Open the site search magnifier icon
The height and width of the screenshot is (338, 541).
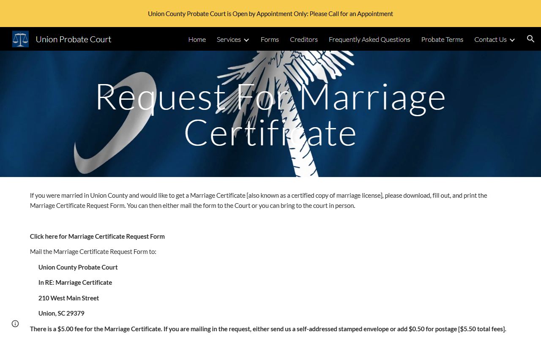(531, 39)
